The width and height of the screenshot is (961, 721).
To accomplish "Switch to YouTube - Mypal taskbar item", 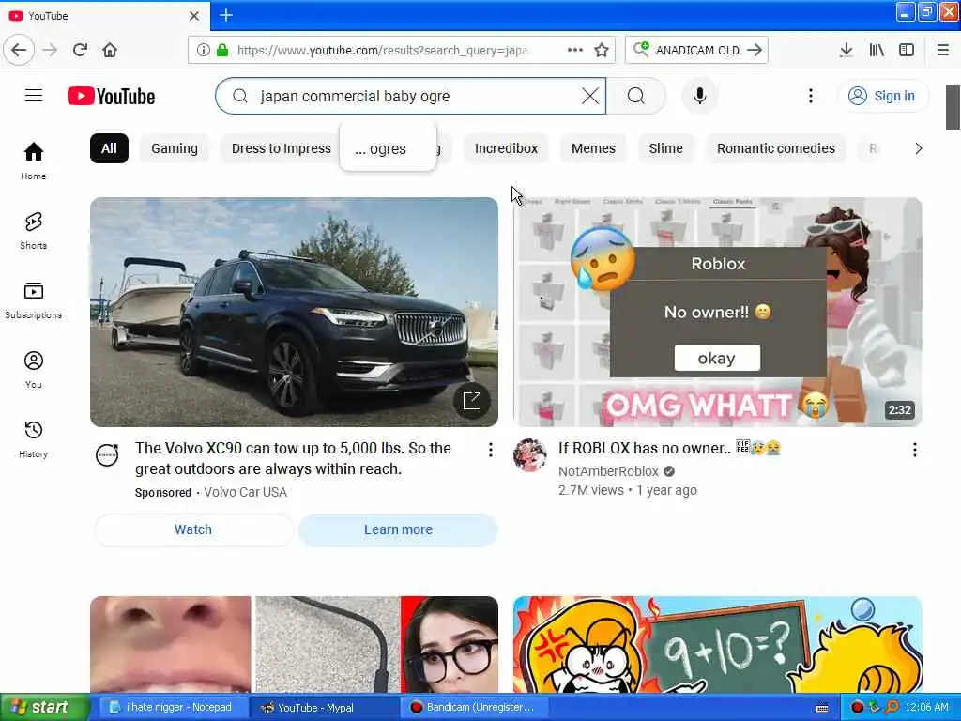I will (x=324, y=708).
